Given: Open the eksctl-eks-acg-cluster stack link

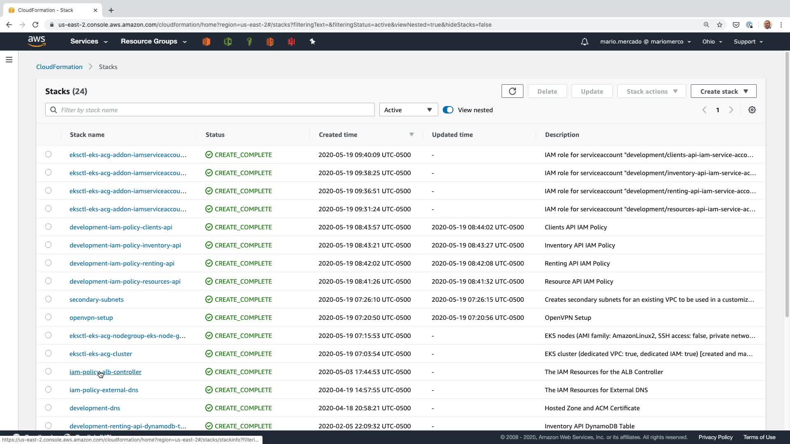Looking at the screenshot, I should click(101, 354).
